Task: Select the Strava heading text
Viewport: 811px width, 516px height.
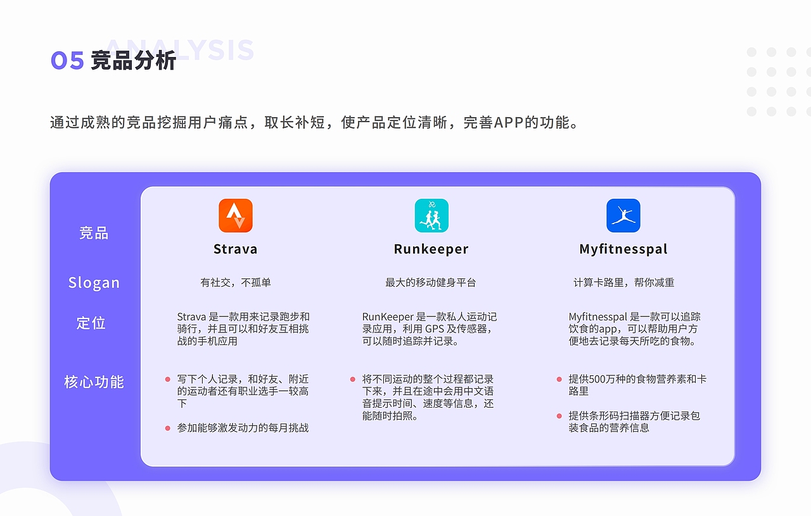Action: click(x=236, y=249)
